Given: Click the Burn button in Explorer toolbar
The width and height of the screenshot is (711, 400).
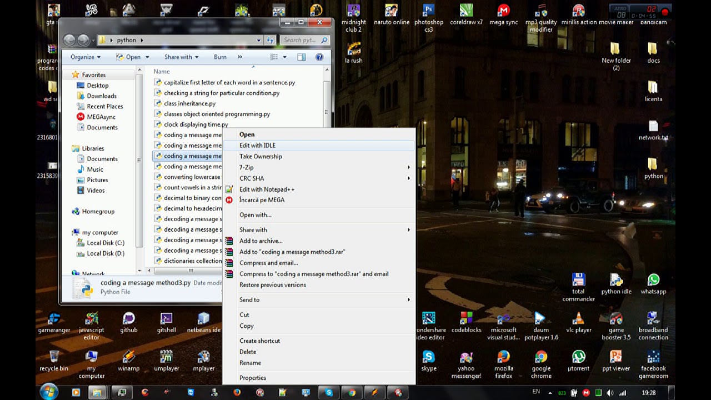Looking at the screenshot, I should click(x=220, y=57).
